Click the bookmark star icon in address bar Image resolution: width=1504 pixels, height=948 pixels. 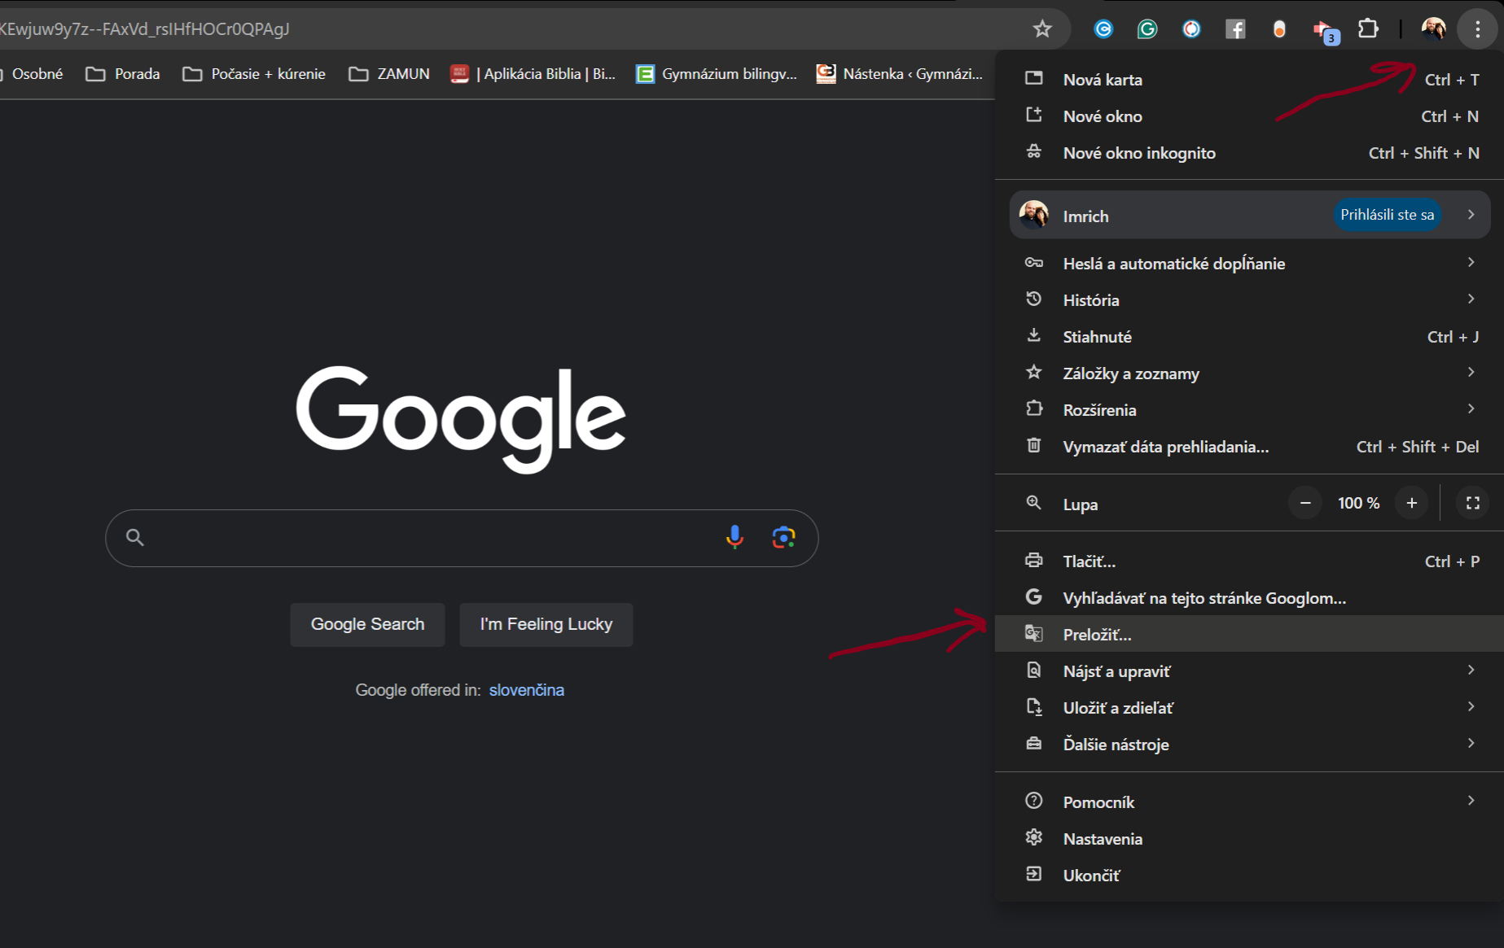(1042, 29)
